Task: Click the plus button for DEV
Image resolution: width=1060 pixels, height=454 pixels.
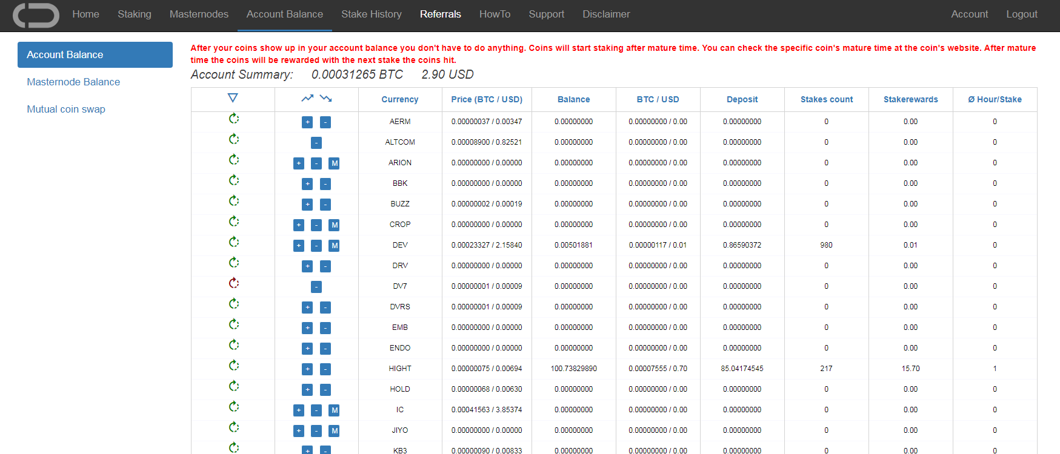Action: (299, 246)
